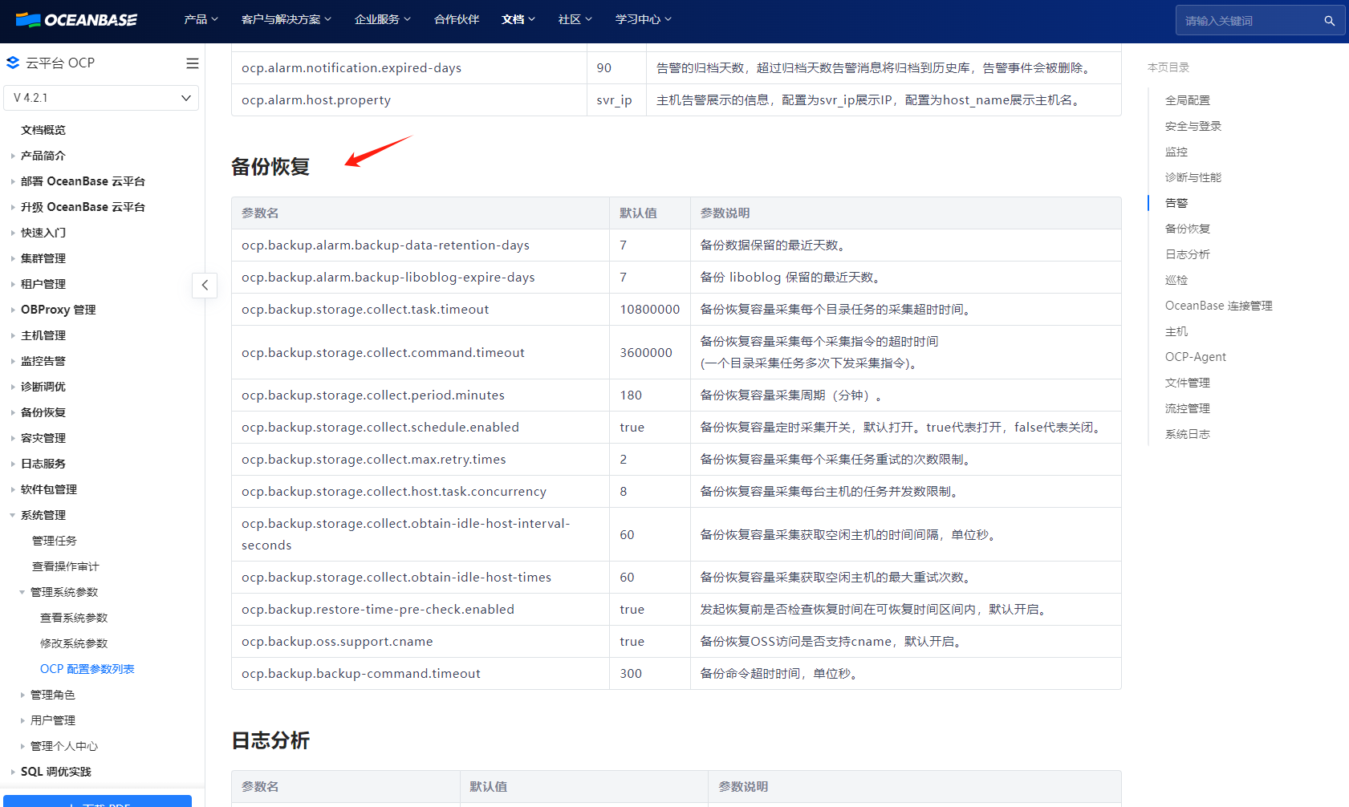Open the 企业服务 menu
This screenshot has height=807, width=1349.
click(x=383, y=19)
